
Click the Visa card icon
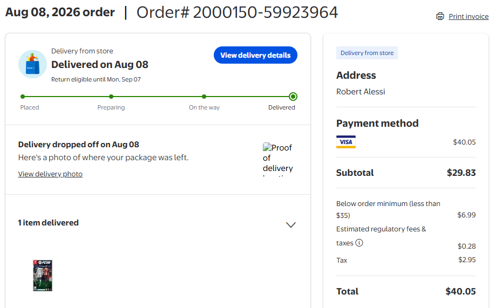[x=345, y=142]
